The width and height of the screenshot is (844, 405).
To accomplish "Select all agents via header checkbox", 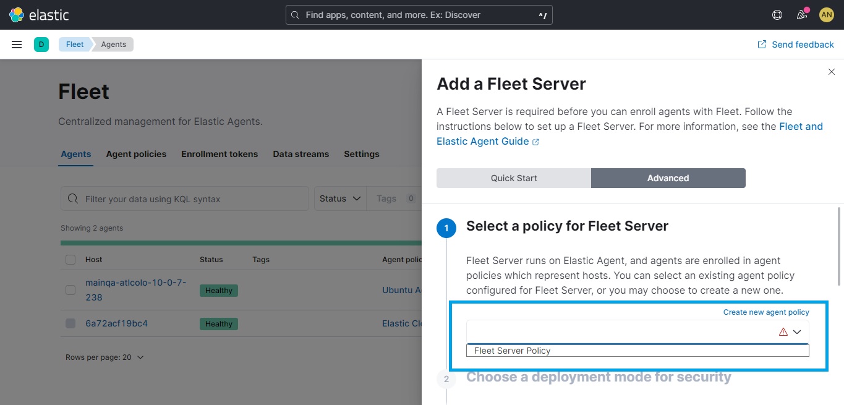I will click(70, 259).
